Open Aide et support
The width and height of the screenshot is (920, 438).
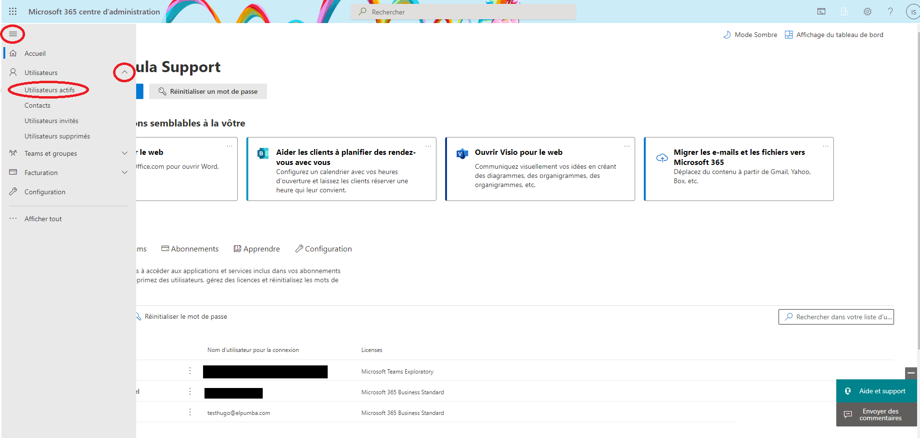coord(876,391)
